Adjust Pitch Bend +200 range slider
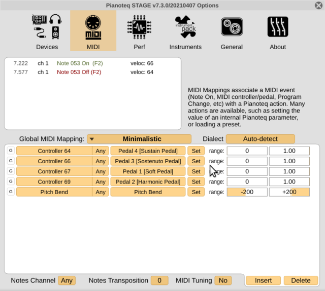This screenshot has height=291, width=325. tap(289, 192)
